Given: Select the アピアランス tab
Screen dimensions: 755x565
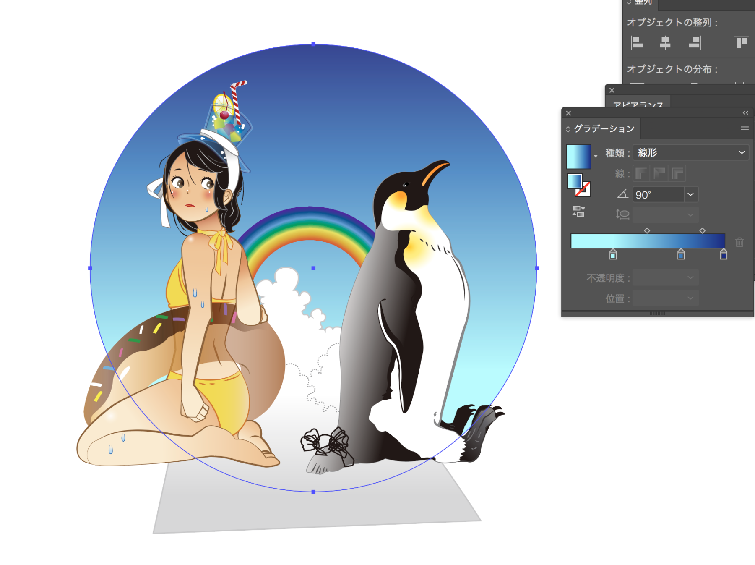Looking at the screenshot, I should click(638, 105).
